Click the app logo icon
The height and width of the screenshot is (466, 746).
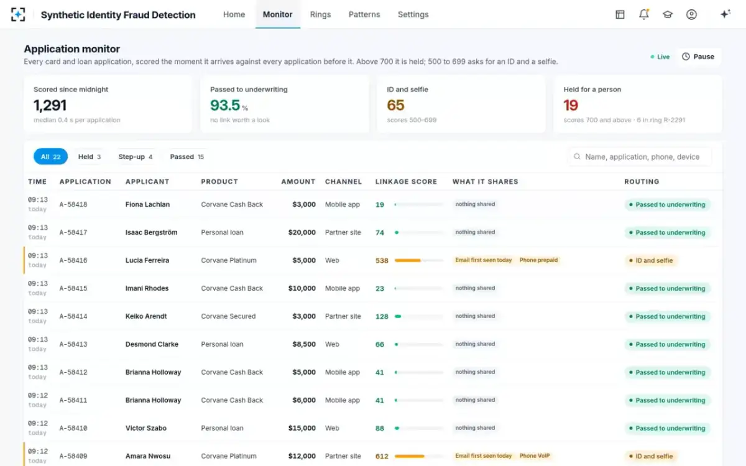coord(19,14)
